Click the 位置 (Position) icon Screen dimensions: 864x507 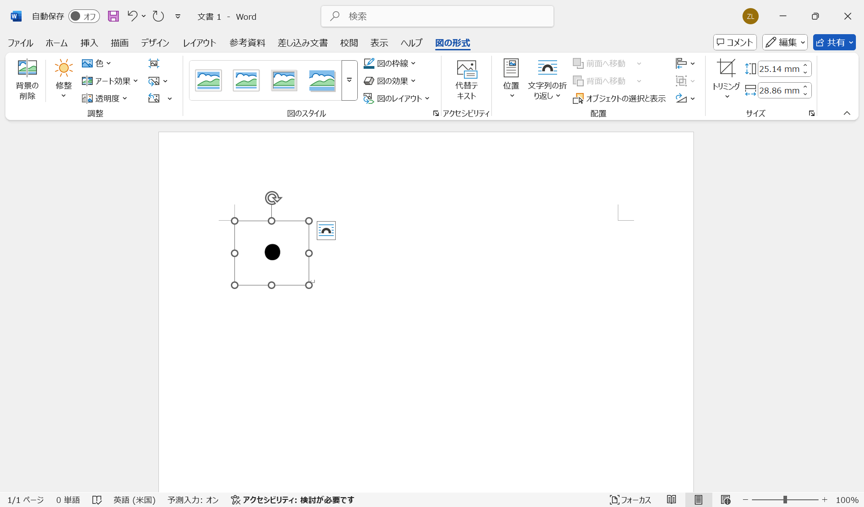[511, 76]
